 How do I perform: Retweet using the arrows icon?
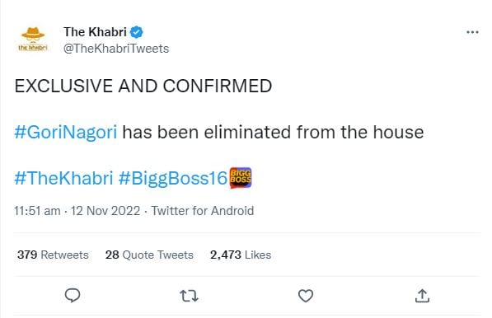click(x=189, y=296)
